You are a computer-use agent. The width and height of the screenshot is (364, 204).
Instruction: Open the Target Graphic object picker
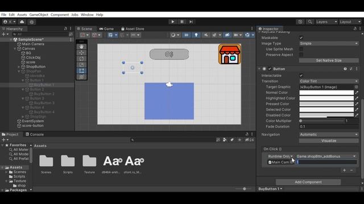coord(357,87)
